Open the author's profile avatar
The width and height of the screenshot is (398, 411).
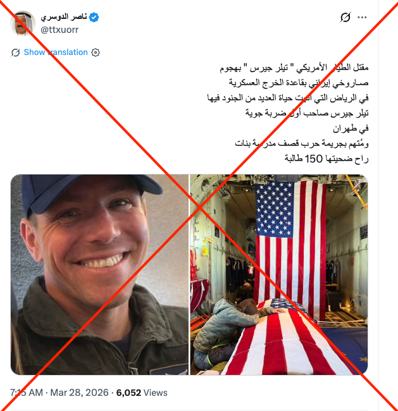(x=23, y=23)
